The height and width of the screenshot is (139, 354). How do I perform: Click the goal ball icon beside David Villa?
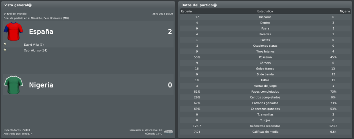click(x=5, y=44)
